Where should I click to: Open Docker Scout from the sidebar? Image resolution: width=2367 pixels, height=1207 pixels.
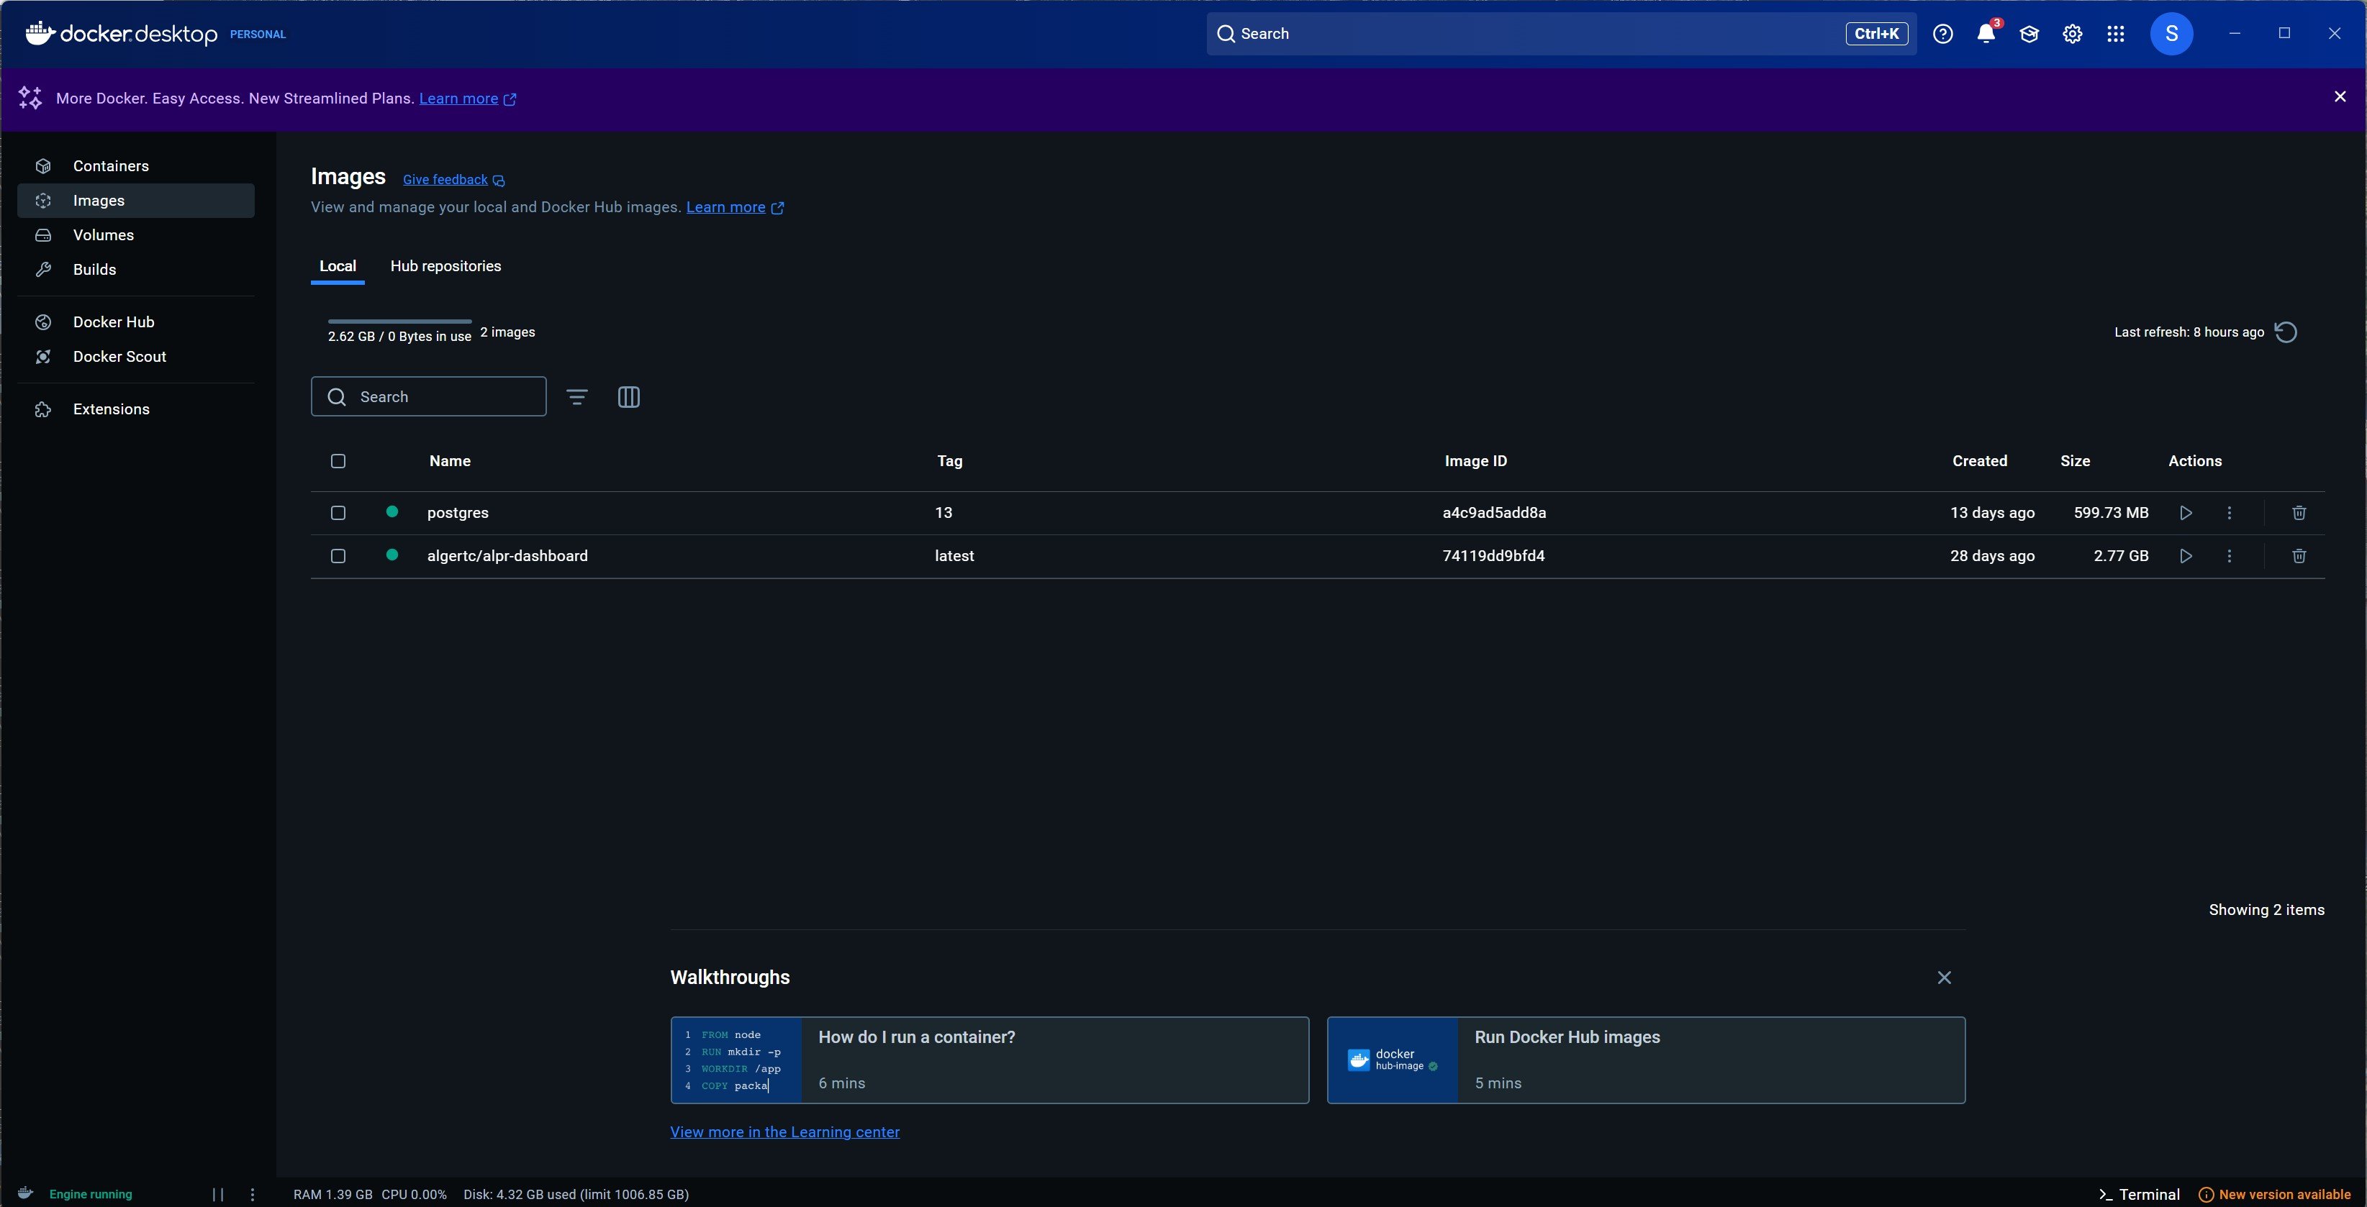[136, 356]
